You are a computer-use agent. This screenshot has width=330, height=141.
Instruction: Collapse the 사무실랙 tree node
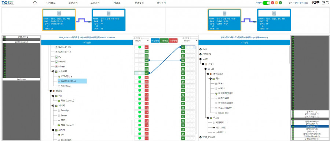[x=53, y=71]
